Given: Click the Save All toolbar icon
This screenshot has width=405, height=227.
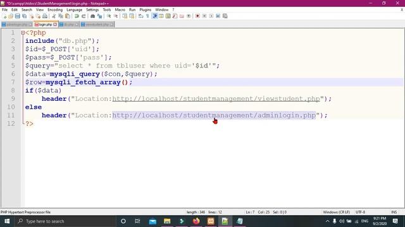Looking at the screenshot, I should pos(24,16).
